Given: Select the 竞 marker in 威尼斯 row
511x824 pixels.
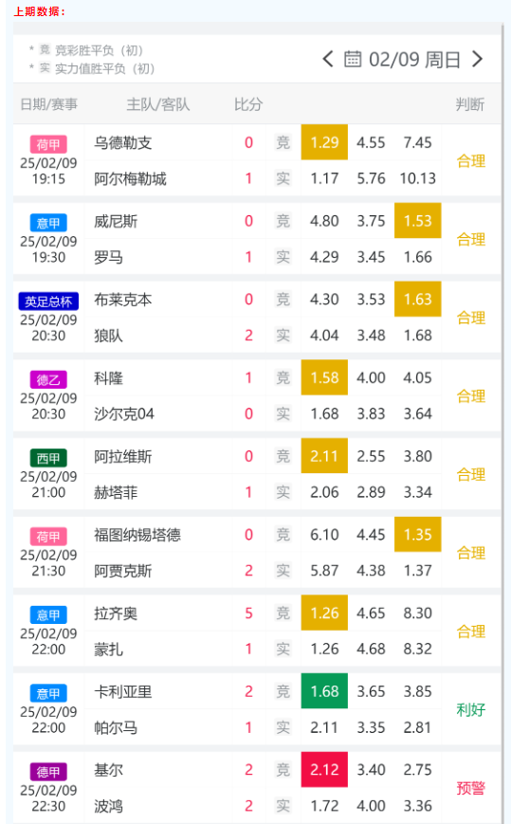Looking at the screenshot, I should (283, 221).
